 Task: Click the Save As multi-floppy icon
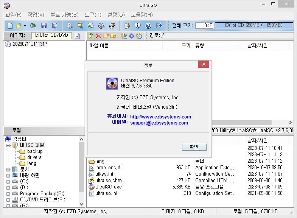coord(54,26)
